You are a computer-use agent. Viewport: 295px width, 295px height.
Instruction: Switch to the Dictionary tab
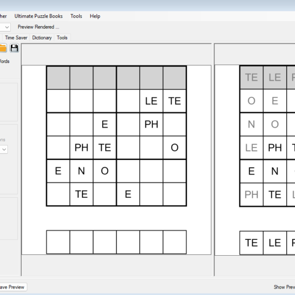pyautogui.click(x=42, y=38)
